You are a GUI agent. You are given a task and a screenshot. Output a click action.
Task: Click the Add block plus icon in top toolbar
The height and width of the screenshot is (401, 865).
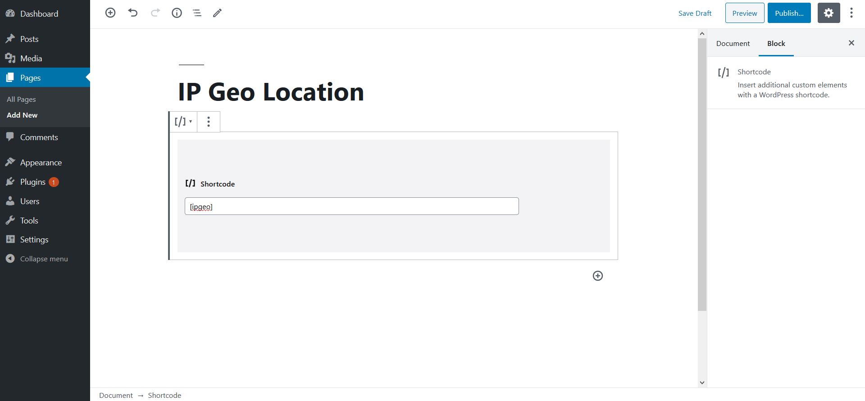coord(110,13)
